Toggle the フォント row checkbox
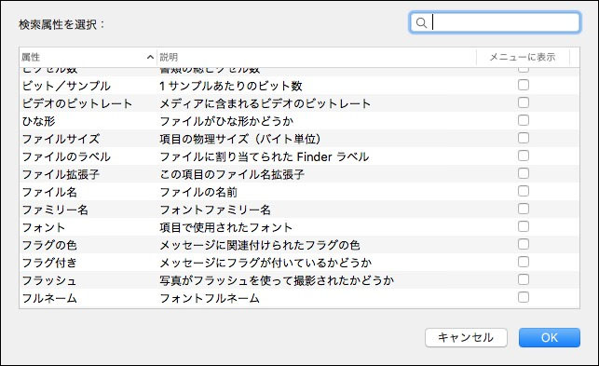The height and width of the screenshot is (366, 599). 524,226
